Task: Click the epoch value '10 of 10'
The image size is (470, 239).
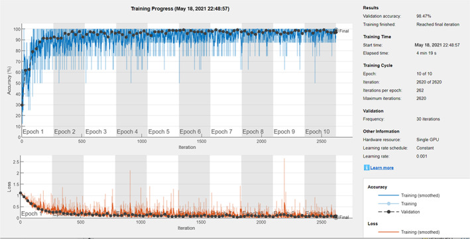Action: [x=424, y=73]
